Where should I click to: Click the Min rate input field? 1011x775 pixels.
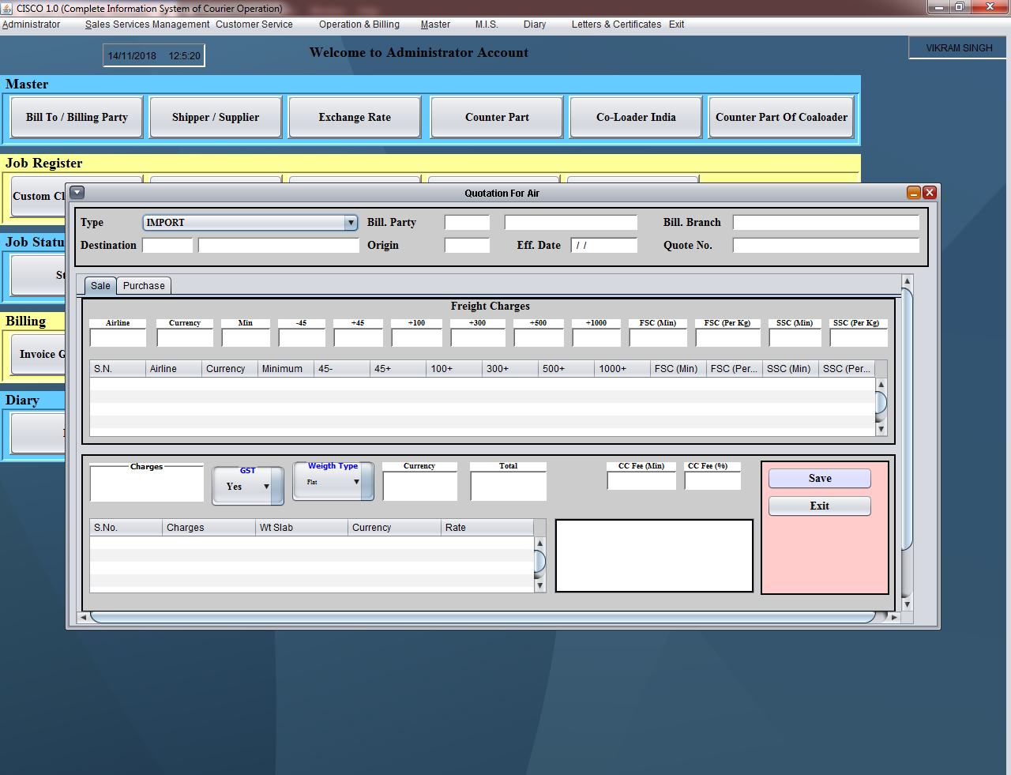pyautogui.click(x=246, y=338)
